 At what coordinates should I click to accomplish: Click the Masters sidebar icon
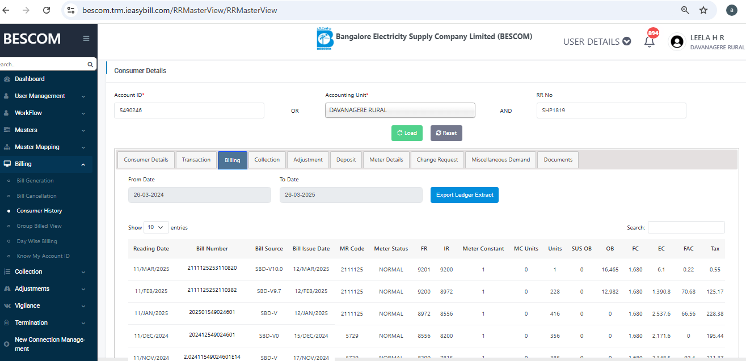click(7, 130)
